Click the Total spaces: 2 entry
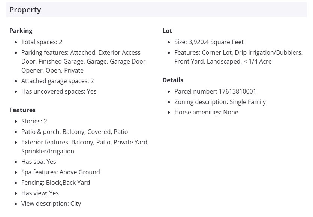The image size is (313, 217). coord(42,42)
